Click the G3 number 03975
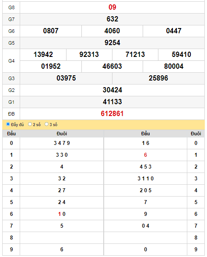The image size is (207, 257). click(66, 78)
